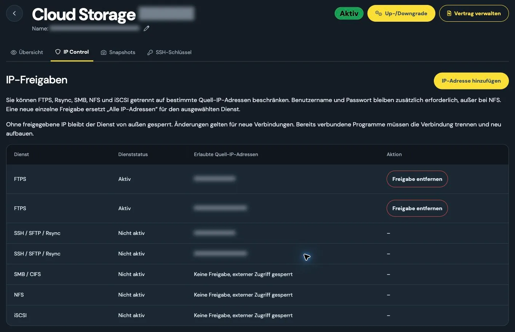Click Keine Freigabe text in the iSCSI row
The height and width of the screenshot is (332, 515).
tap(243, 315)
